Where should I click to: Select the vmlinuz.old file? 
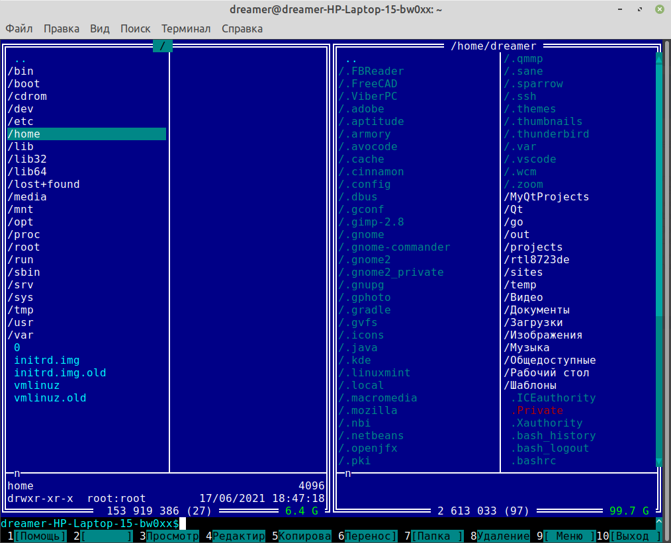click(50, 397)
